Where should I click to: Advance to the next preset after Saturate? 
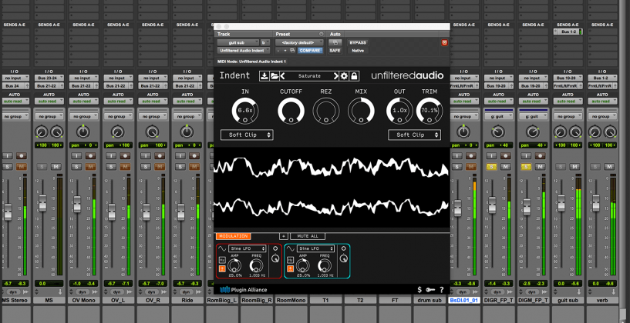(336, 76)
